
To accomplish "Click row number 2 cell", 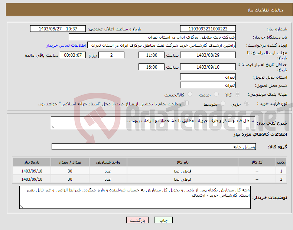I will pyautogui.click(x=281, y=179).
